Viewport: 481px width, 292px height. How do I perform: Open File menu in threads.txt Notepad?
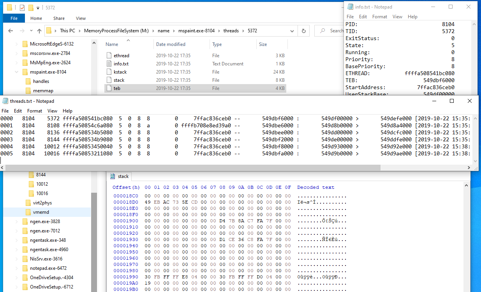(5, 111)
